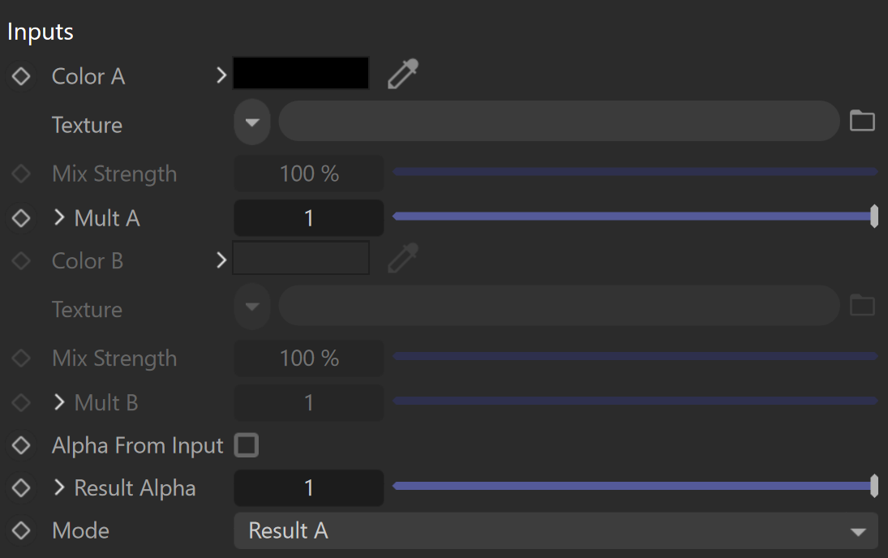Click the Mode keyframe diamond icon
Screen dimensions: 888x558
pos(21,530)
